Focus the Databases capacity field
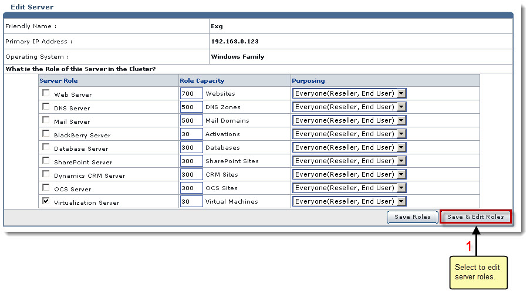This screenshot has height=294, width=530. click(191, 148)
